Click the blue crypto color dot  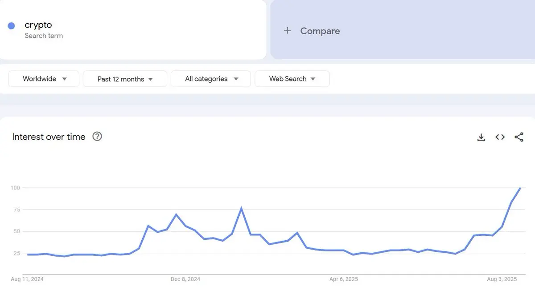coord(12,26)
